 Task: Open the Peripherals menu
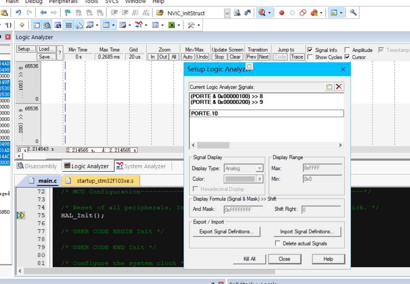pyautogui.click(x=63, y=1)
